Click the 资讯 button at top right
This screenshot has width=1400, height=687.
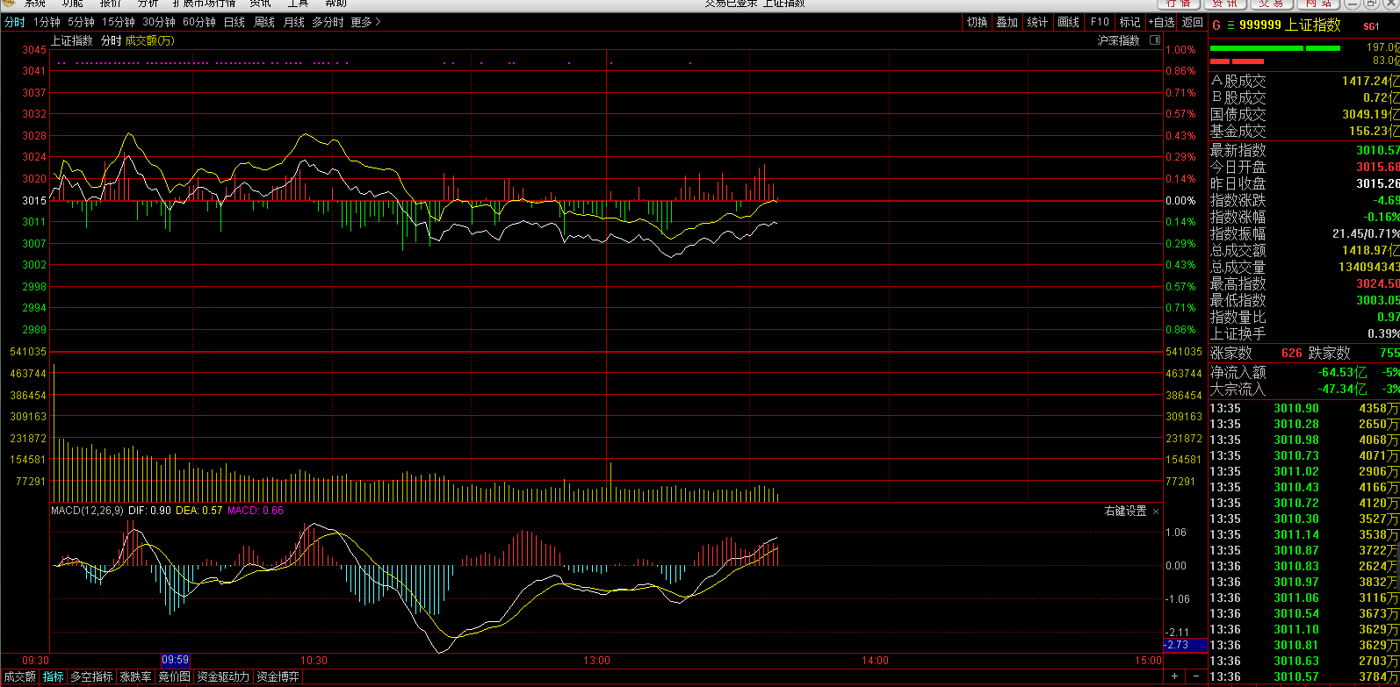(1224, 4)
